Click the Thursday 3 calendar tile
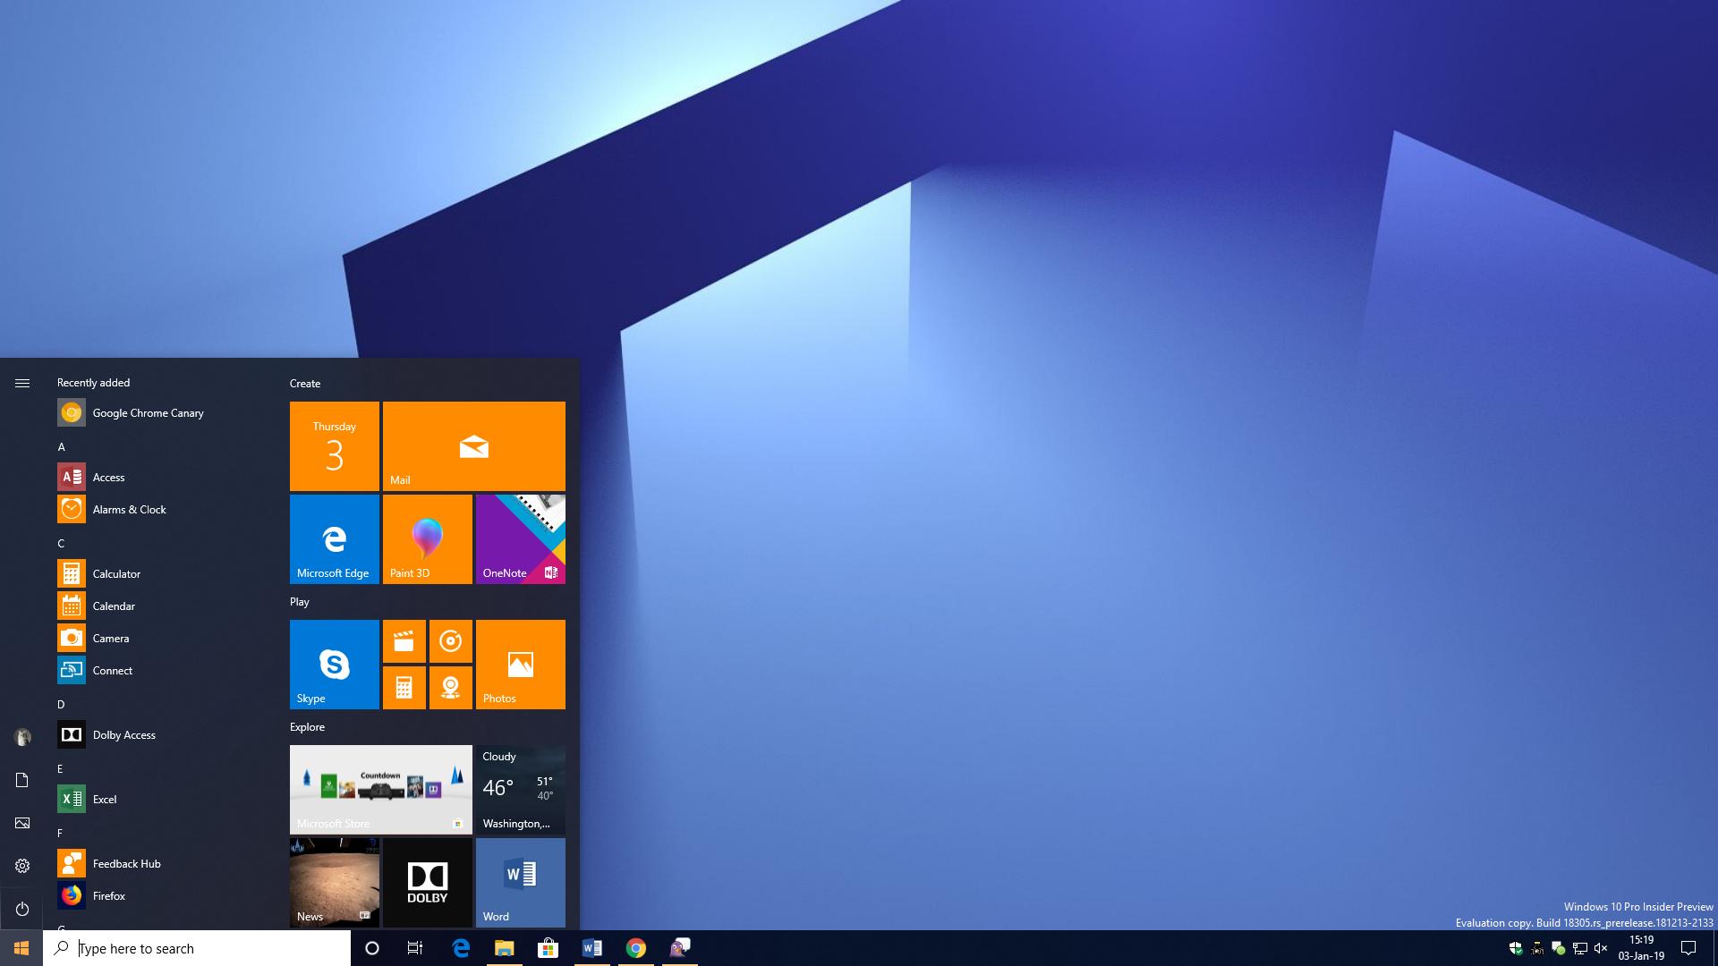Screen dimensions: 1718x966 335,446
